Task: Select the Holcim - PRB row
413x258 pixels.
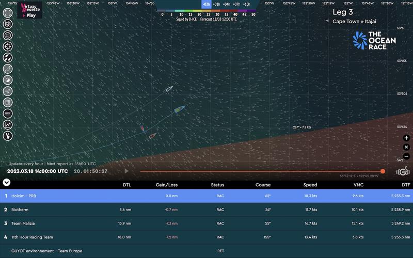Action: pyautogui.click(x=206, y=196)
